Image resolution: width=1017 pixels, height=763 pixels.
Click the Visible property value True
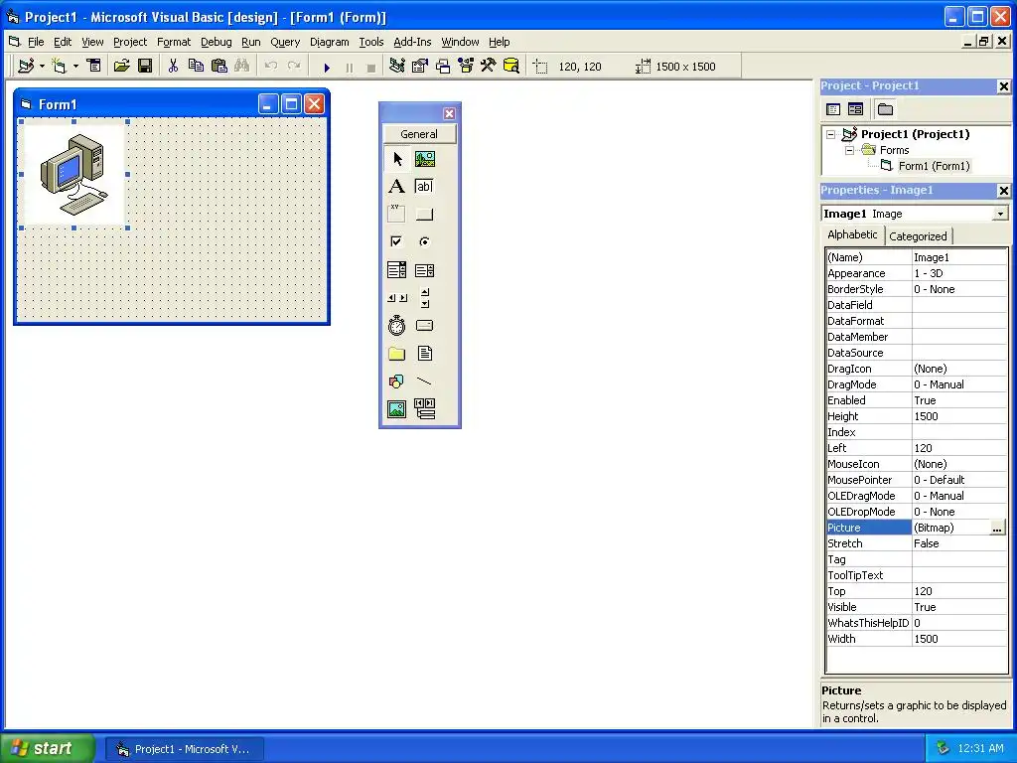tap(959, 607)
